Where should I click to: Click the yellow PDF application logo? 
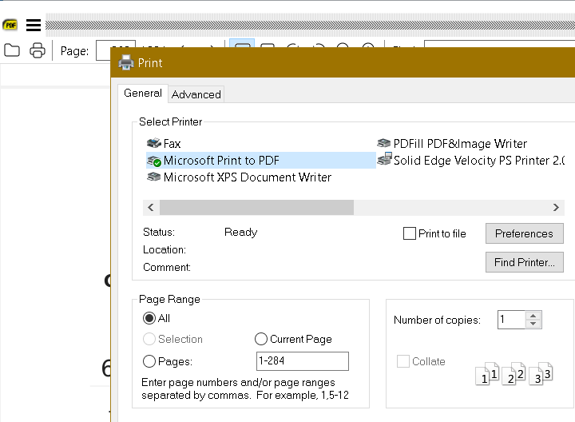[10, 25]
